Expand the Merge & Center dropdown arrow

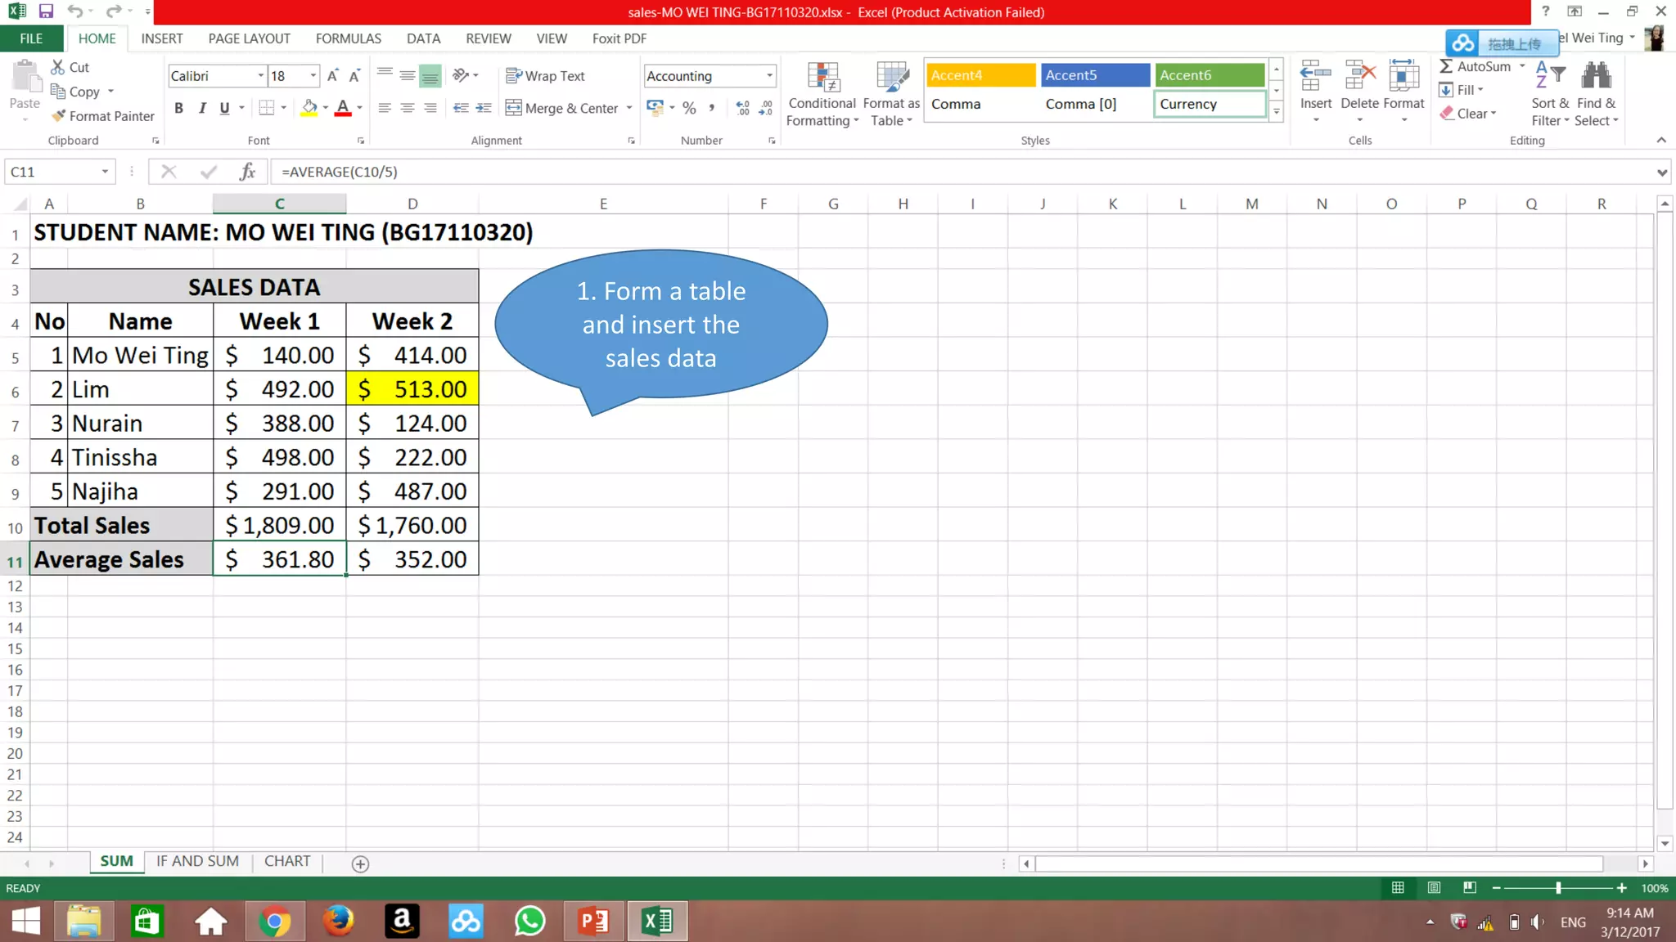[629, 108]
